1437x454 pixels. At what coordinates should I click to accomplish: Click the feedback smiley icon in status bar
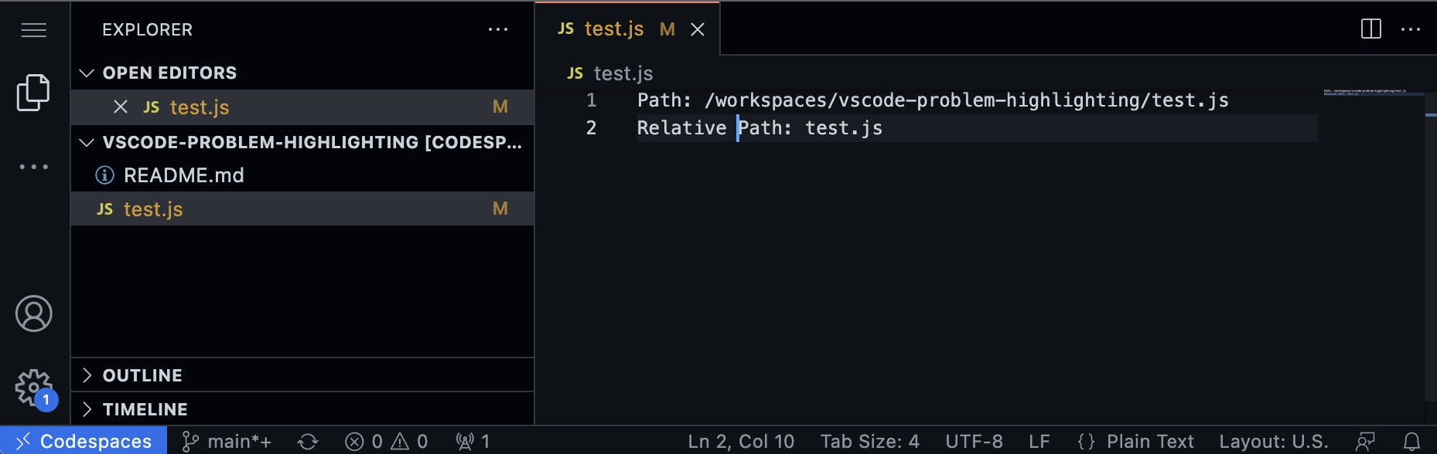(1366, 441)
